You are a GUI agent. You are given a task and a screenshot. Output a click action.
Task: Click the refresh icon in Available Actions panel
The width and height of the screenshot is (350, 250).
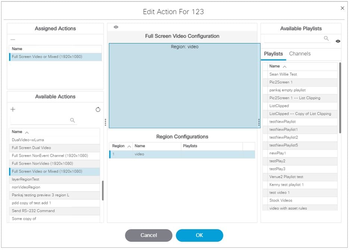coord(98,110)
